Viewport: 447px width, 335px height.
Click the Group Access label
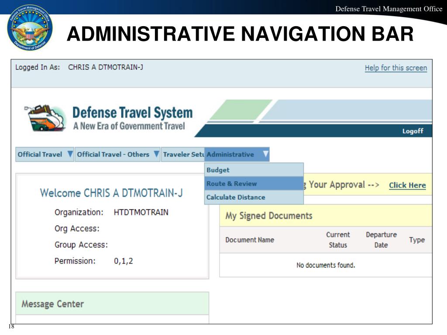click(x=81, y=245)
